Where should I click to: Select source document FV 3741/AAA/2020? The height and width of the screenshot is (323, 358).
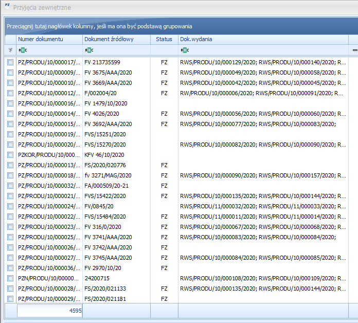click(108, 237)
